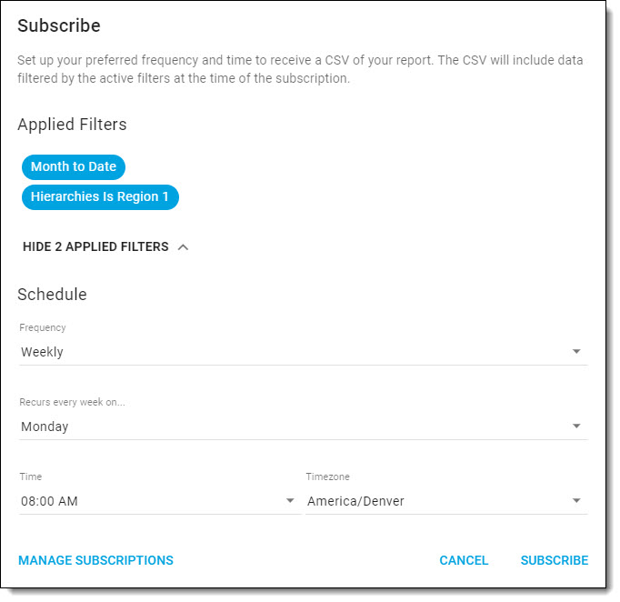Open the Manage Subscriptions link
Image resolution: width=620 pixels, height=602 pixels.
tap(95, 560)
